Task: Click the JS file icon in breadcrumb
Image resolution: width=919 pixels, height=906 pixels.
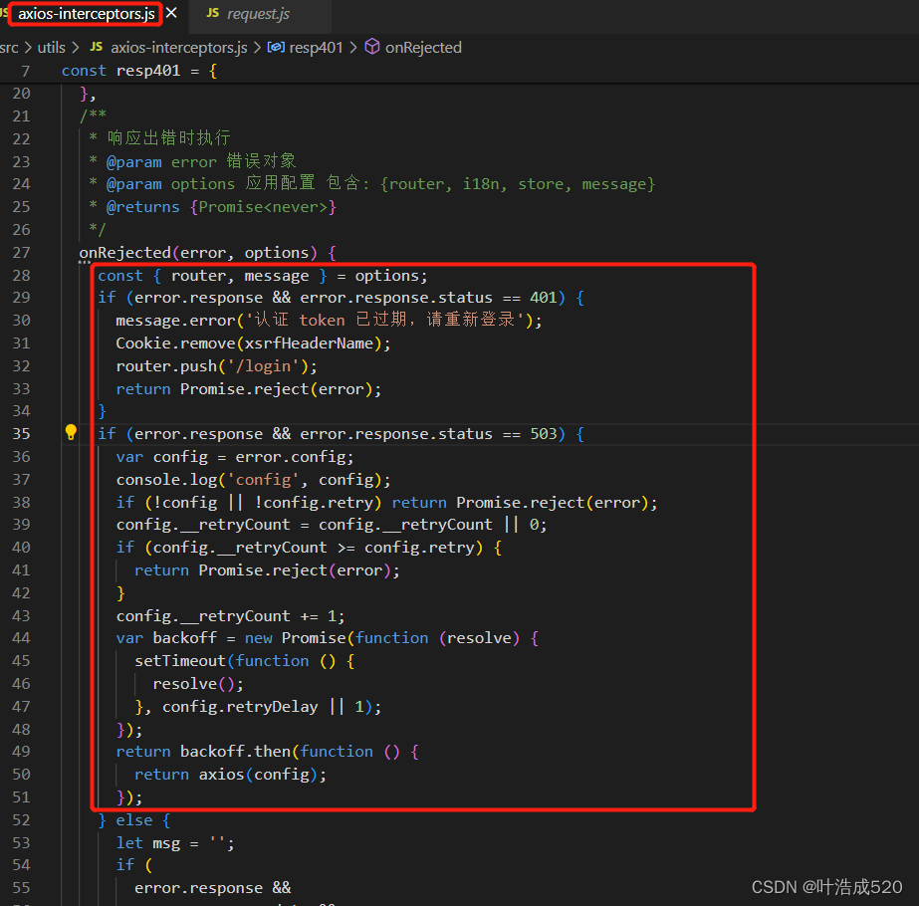Action: tap(97, 47)
